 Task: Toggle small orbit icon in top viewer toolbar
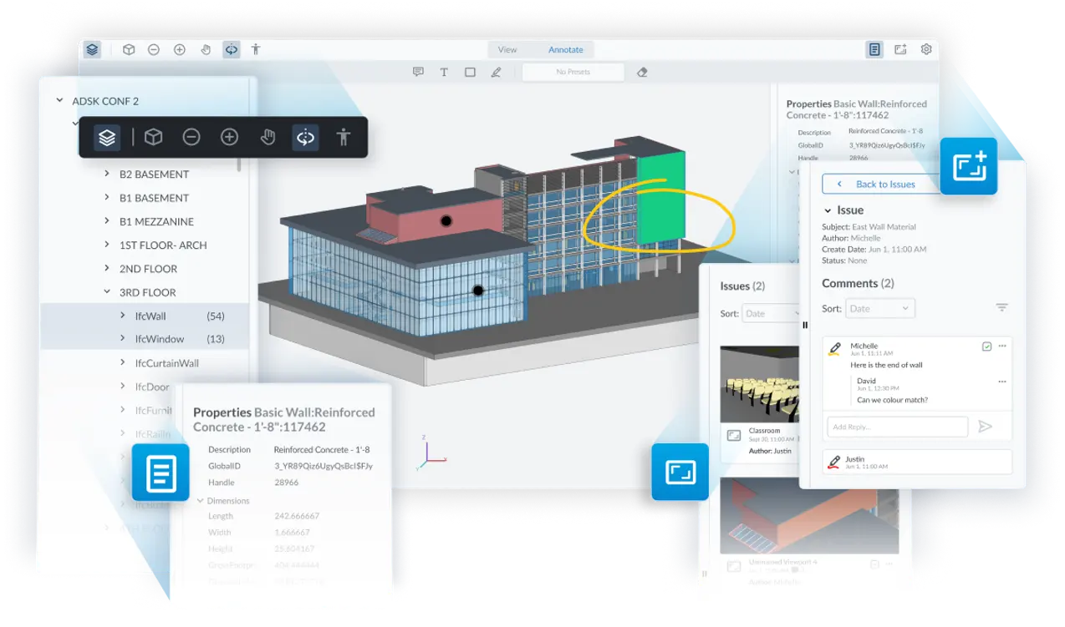point(231,49)
